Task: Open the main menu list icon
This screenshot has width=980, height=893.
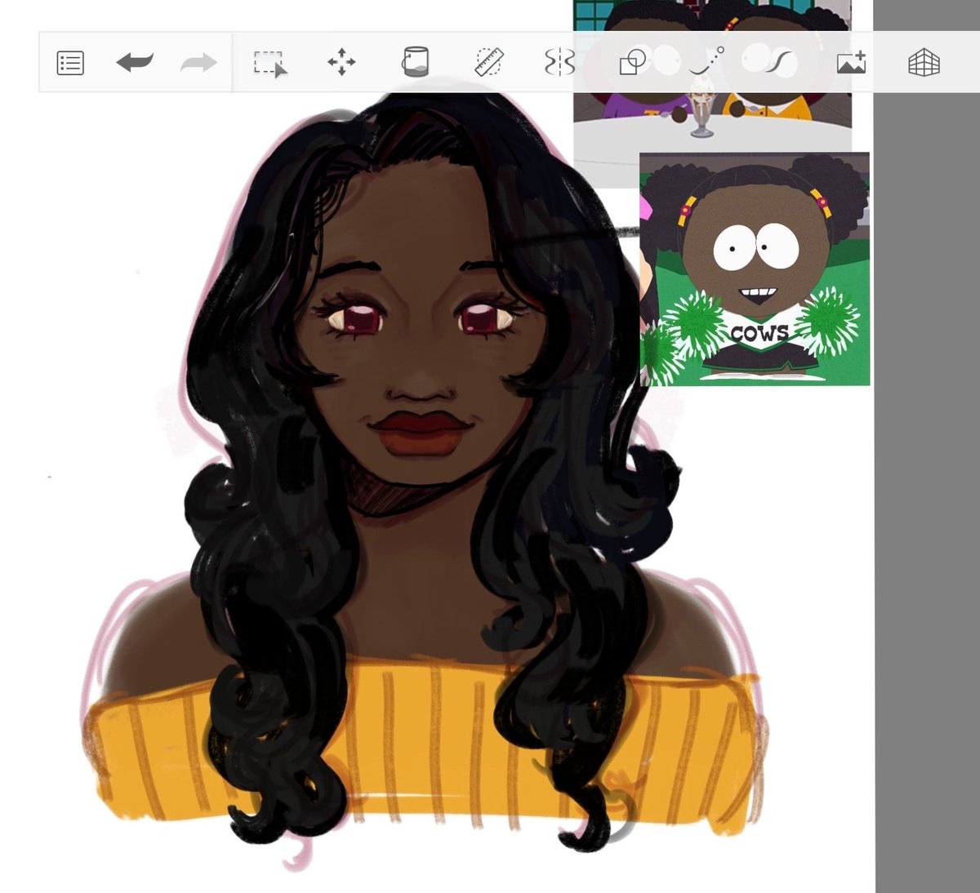Action: 70,63
